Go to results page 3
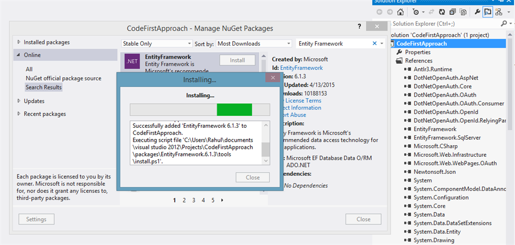 pos(194,200)
